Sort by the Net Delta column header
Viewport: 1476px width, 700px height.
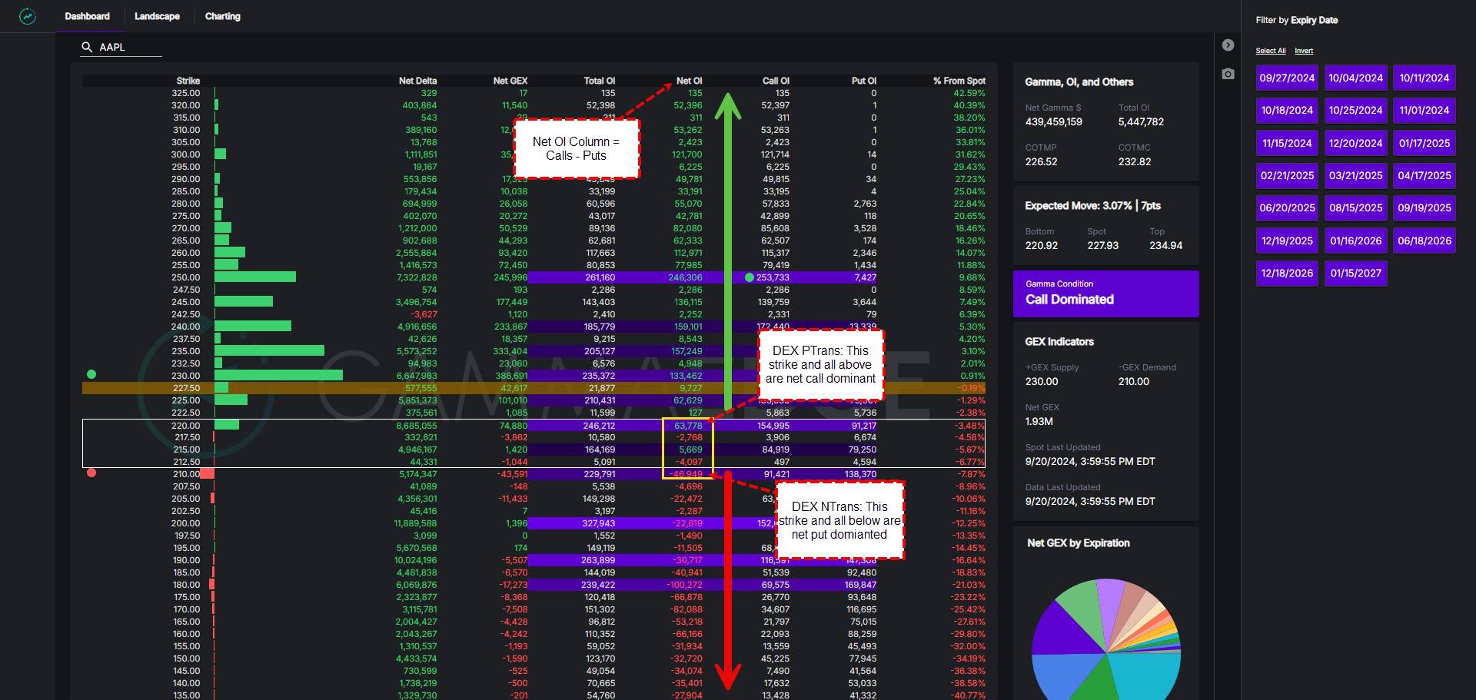(x=417, y=81)
